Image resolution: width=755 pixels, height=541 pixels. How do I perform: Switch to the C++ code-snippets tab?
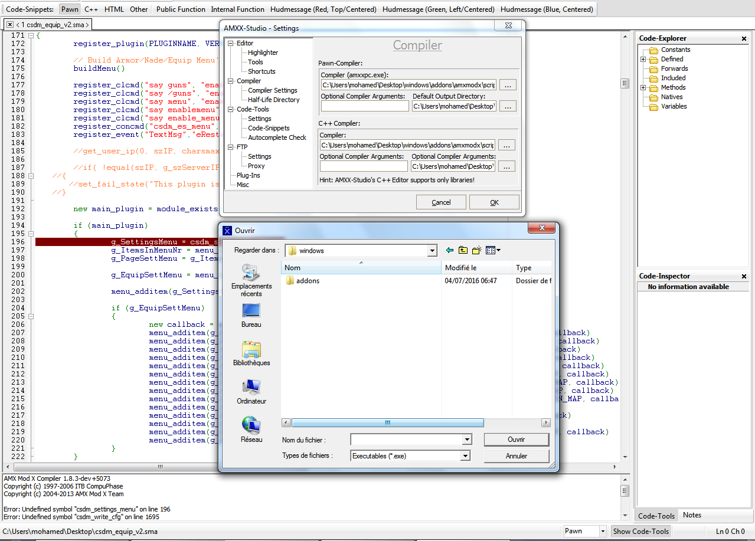[91, 9]
